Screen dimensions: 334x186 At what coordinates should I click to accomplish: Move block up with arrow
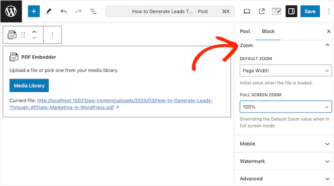point(34,32)
